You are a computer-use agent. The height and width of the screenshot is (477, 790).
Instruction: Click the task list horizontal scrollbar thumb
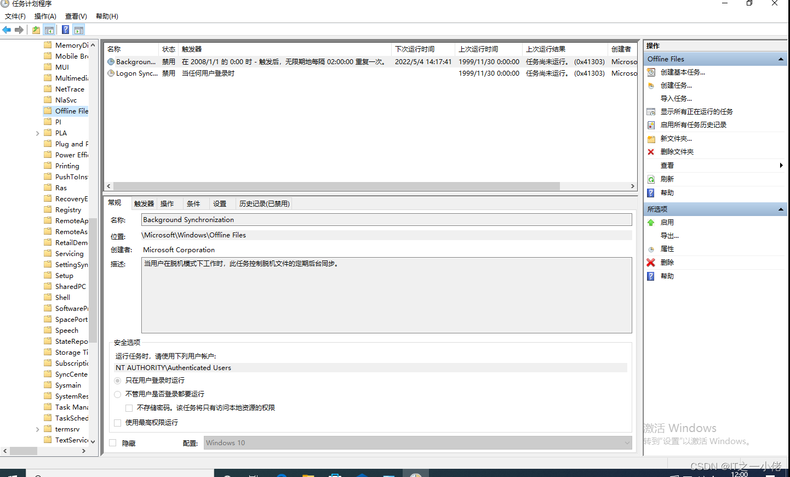click(336, 186)
